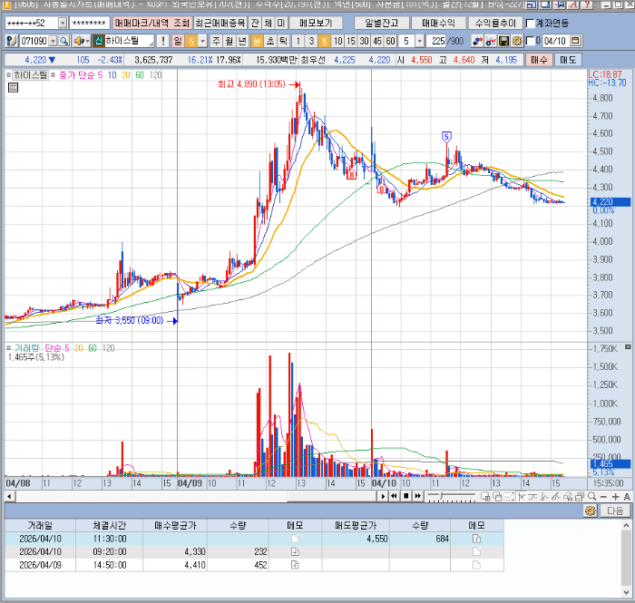635x603 pixels.
Task: Click the plus zoom-in icon in bottom bar
Action: 616,497
